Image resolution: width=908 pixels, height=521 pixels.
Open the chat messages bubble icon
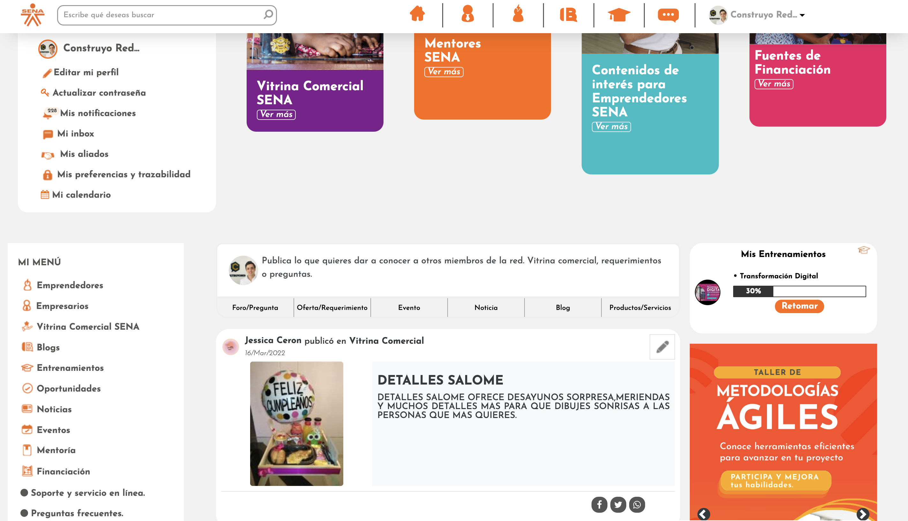click(x=668, y=15)
